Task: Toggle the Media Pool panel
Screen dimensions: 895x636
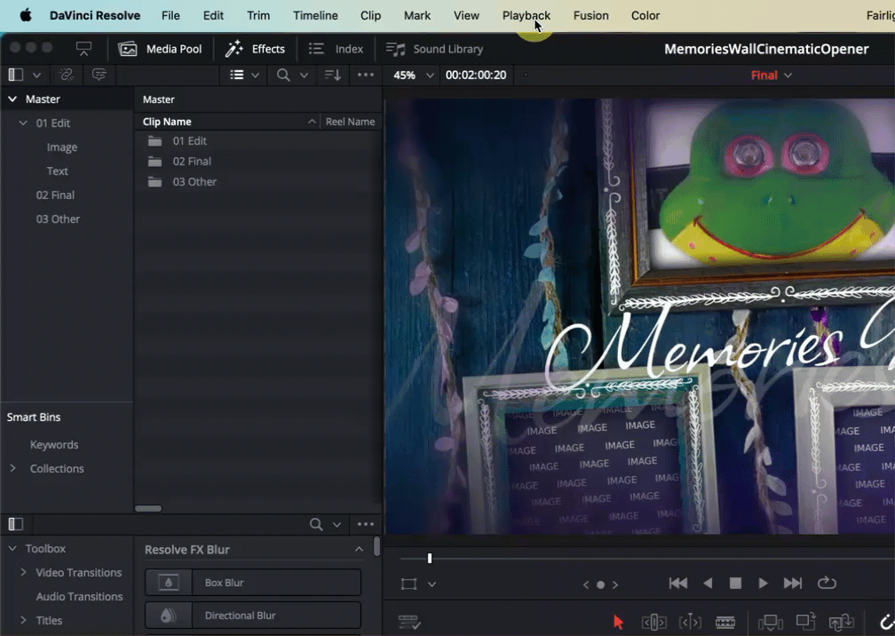Action: [161, 49]
